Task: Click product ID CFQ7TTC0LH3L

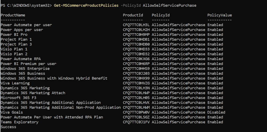Action: click(x=136, y=25)
